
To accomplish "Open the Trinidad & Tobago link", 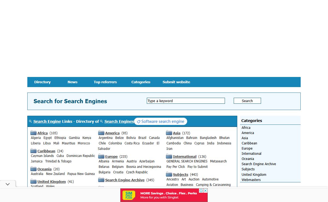I will pos(58,161).
